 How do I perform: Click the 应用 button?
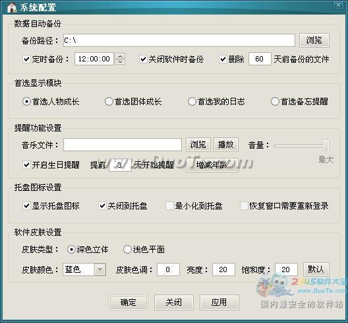coord(219,303)
